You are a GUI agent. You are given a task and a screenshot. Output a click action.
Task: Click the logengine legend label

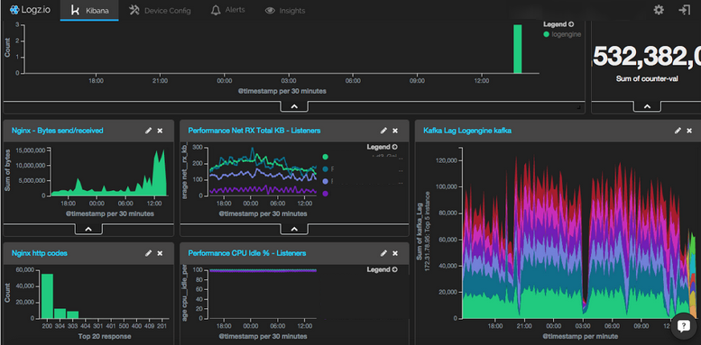click(x=566, y=34)
